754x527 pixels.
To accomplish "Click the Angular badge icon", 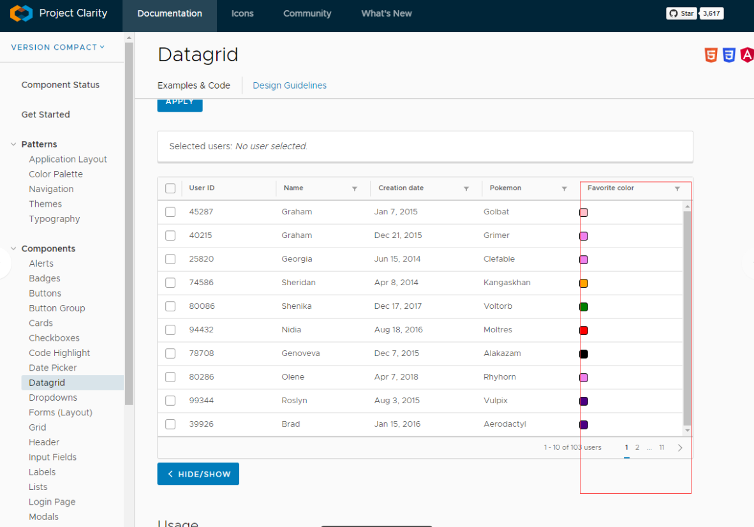I will point(747,55).
